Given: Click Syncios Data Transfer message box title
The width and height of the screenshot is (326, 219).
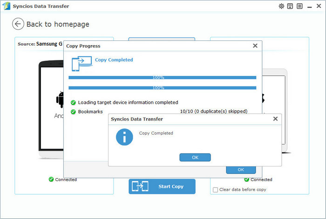Looking at the screenshot, I should (x=137, y=119).
